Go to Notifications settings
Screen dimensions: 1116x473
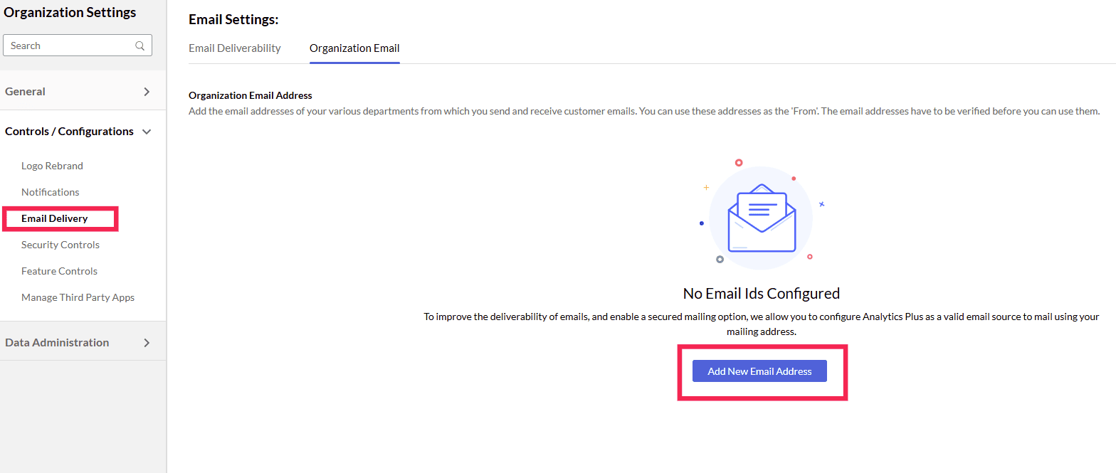[x=51, y=192]
